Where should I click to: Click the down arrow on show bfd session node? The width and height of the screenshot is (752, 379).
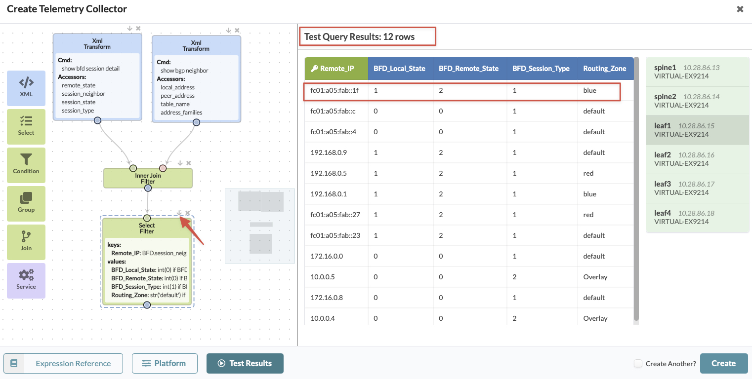coord(129,29)
